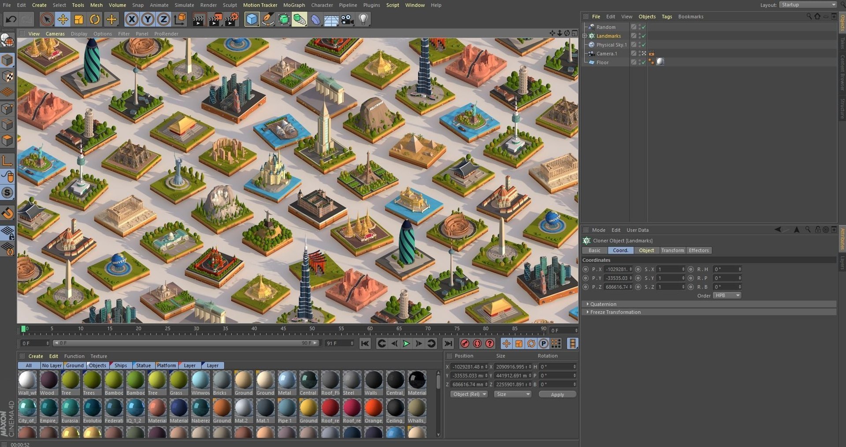Add a Camera object
The height and width of the screenshot is (447, 846).
(347, 19)
